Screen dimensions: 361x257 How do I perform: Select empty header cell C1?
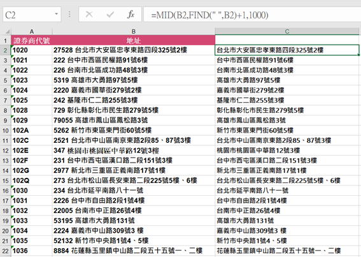(x=287, y=40)
